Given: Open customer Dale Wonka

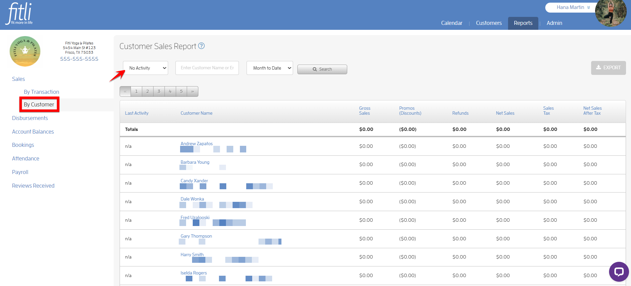Looking at the screenshot, I should click(192, 199).
